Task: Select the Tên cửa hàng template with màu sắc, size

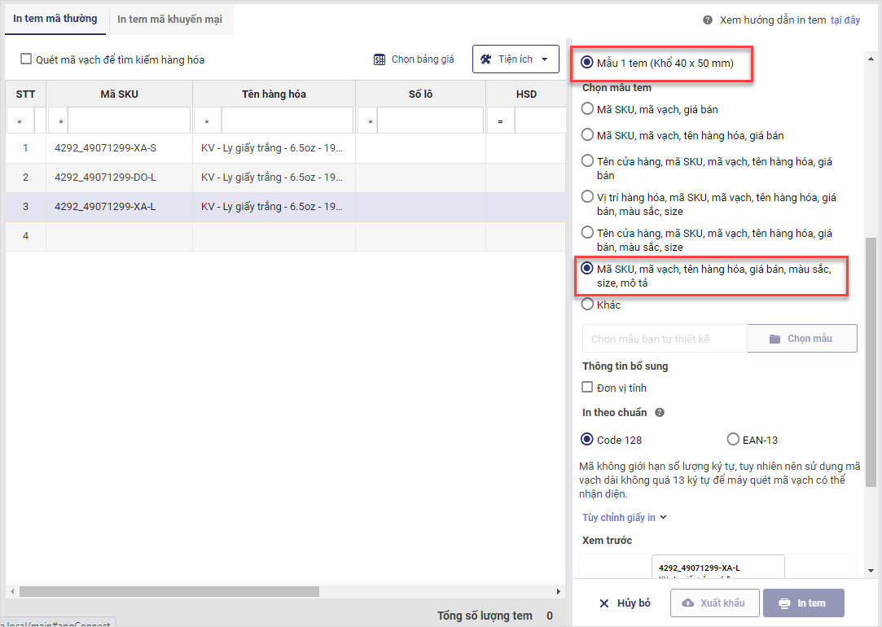Action: pyautogui.click(x=587, y=233)
